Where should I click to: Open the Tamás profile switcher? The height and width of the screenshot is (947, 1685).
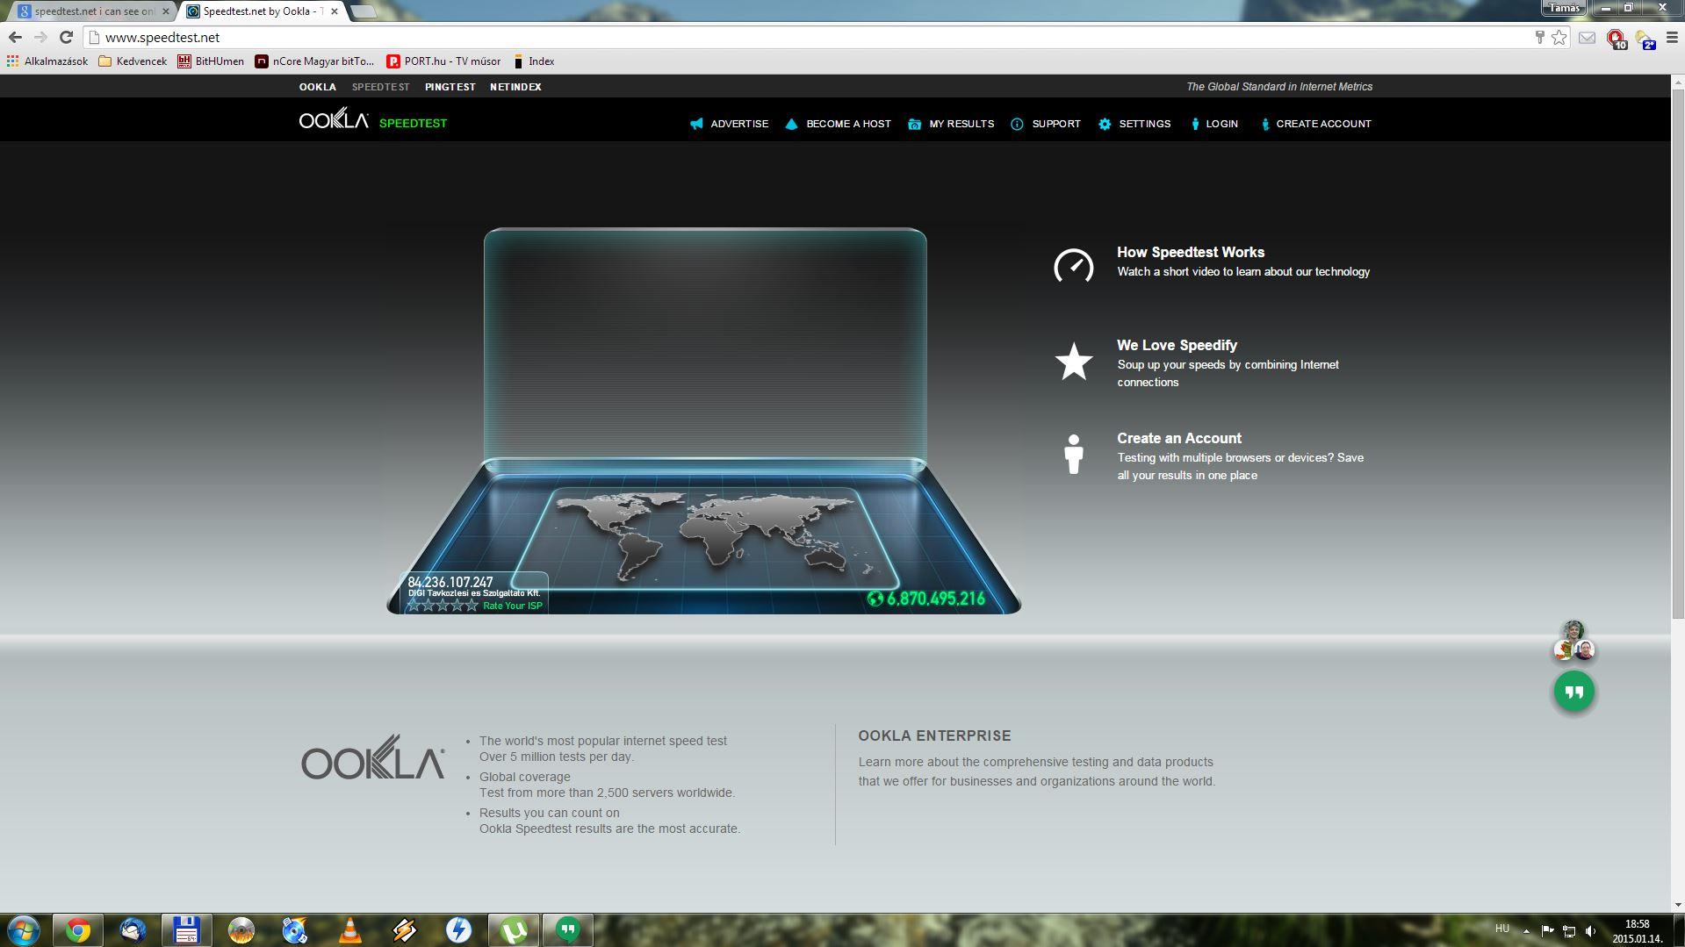(x=1565, y=8)
